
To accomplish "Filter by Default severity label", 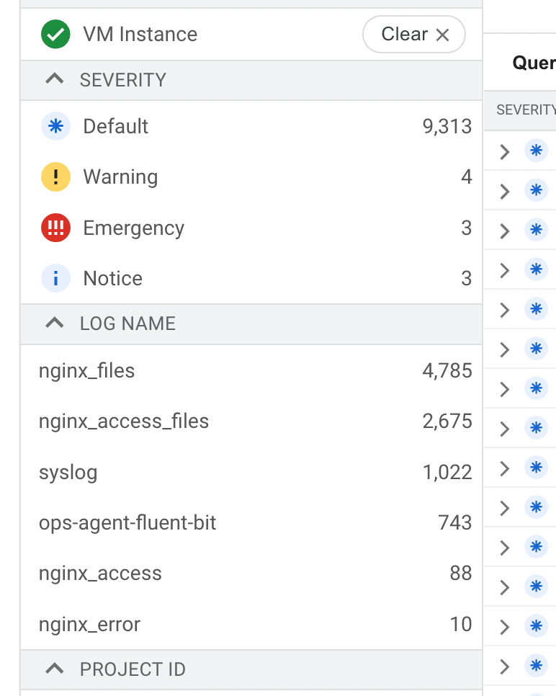I will tap(115, 127).
